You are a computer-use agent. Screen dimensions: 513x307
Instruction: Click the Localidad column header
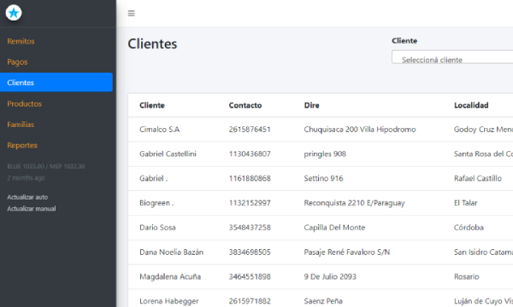point(471,106)
